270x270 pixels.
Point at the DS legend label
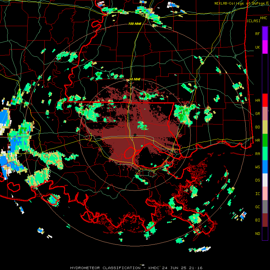pos(257,180)
